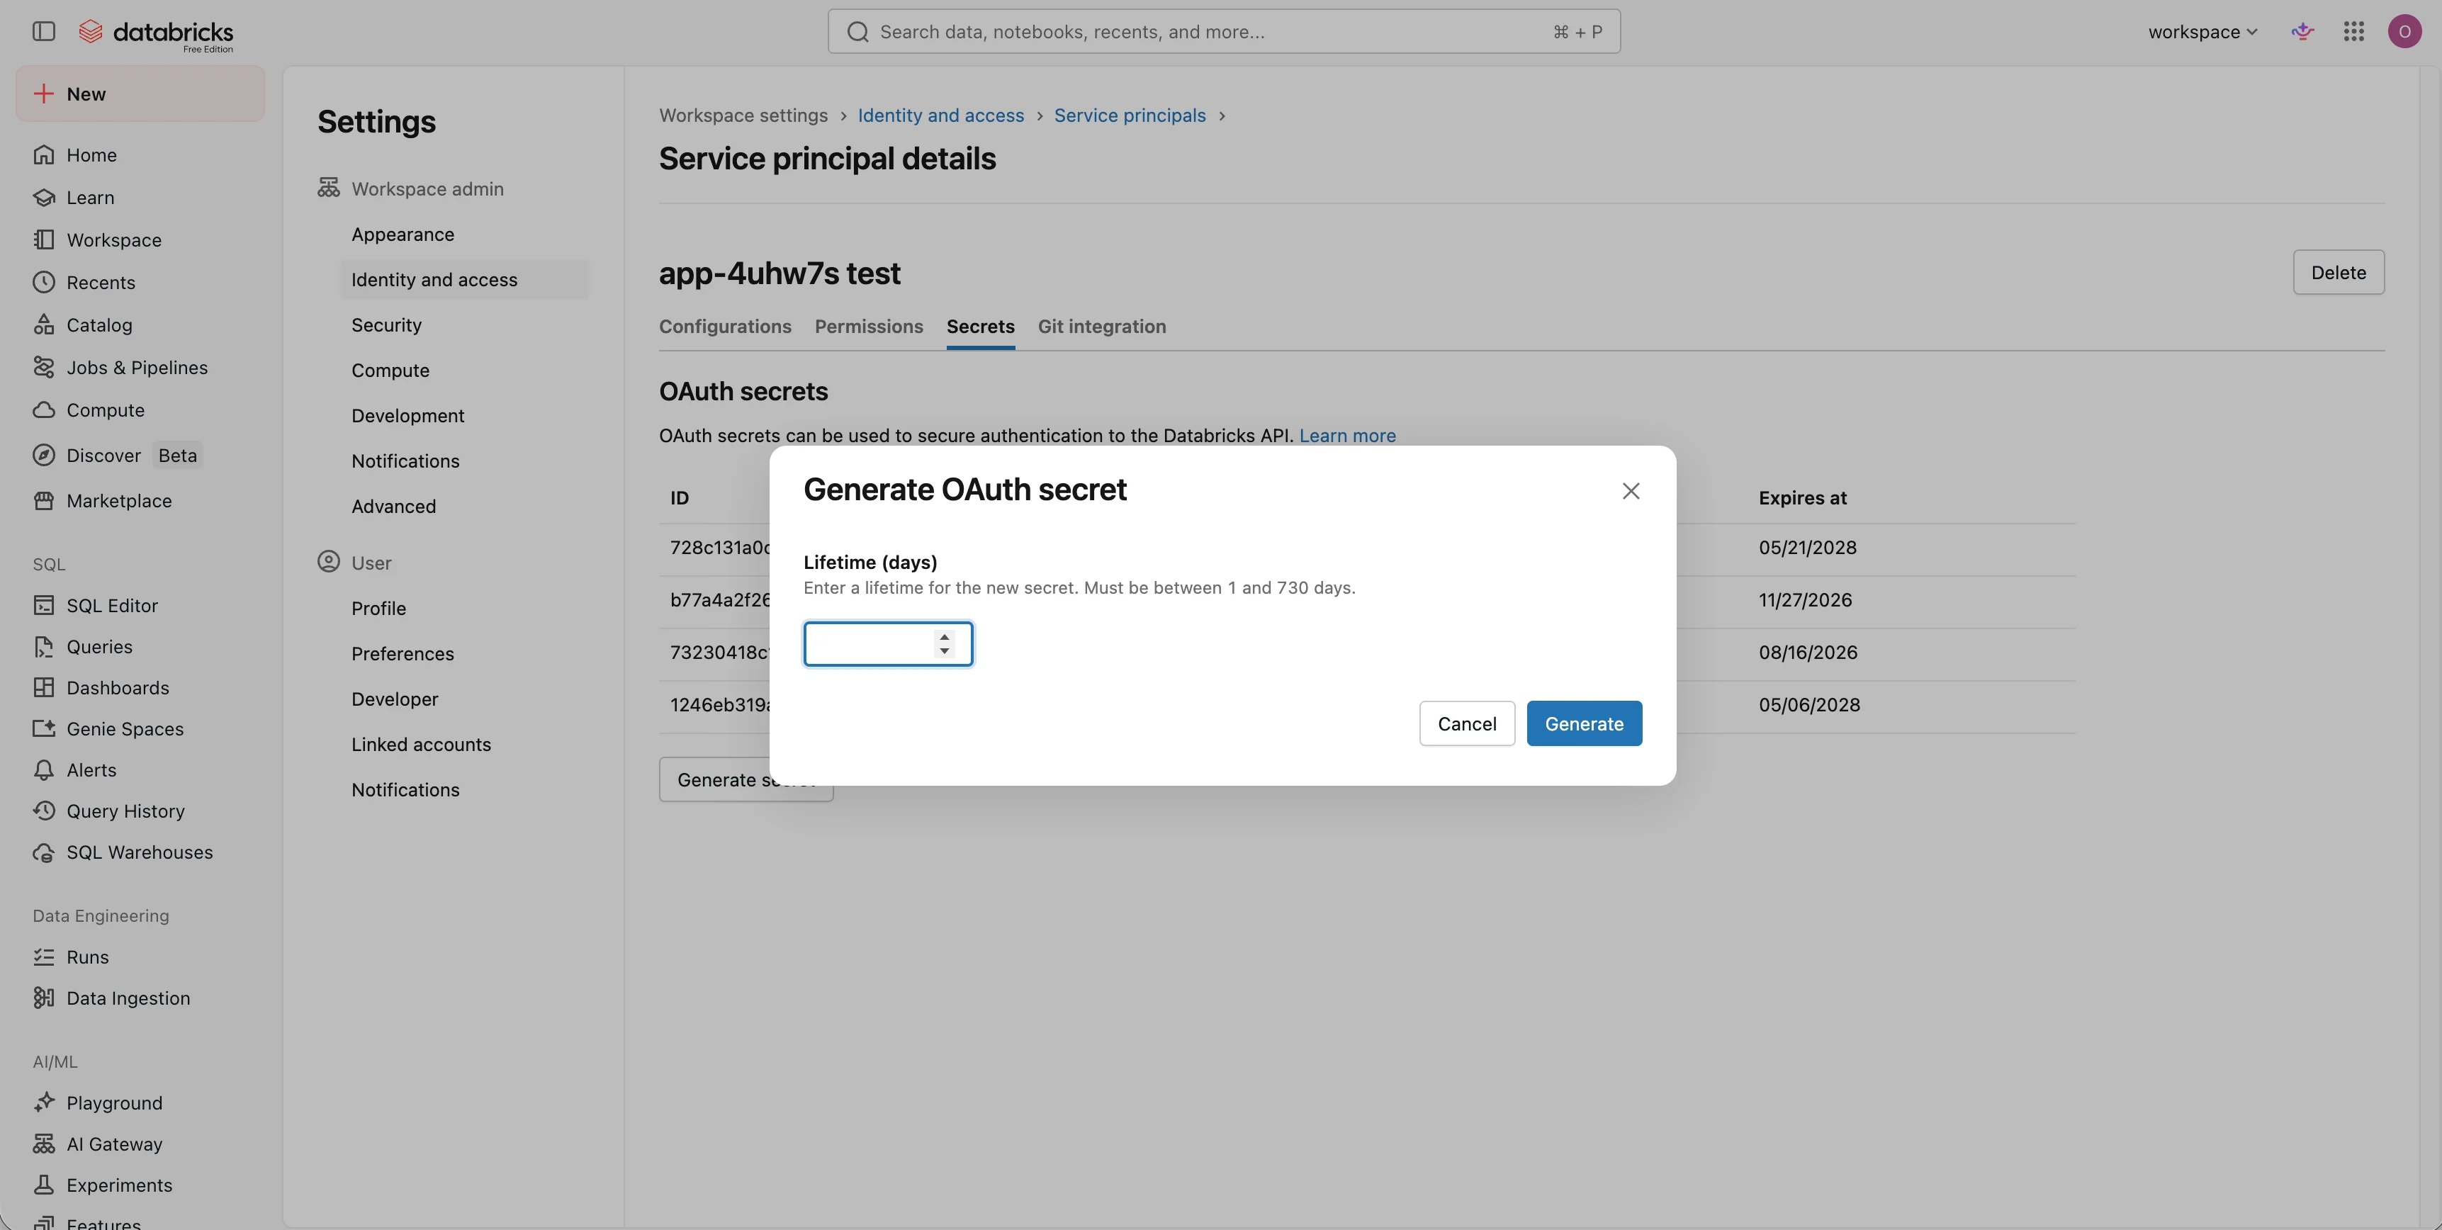Open Dashboards
Screen dimensions: 2442x1230
[x=140, y=688]
